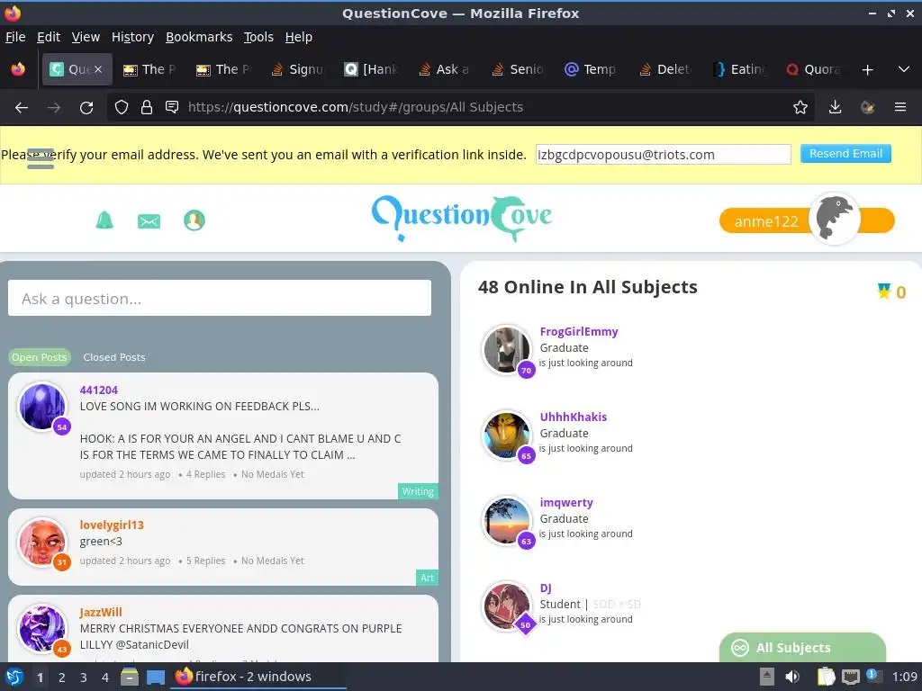Click imqwerty's sunset avatar thumbnail
922x691 pixels.
(506, 521)
